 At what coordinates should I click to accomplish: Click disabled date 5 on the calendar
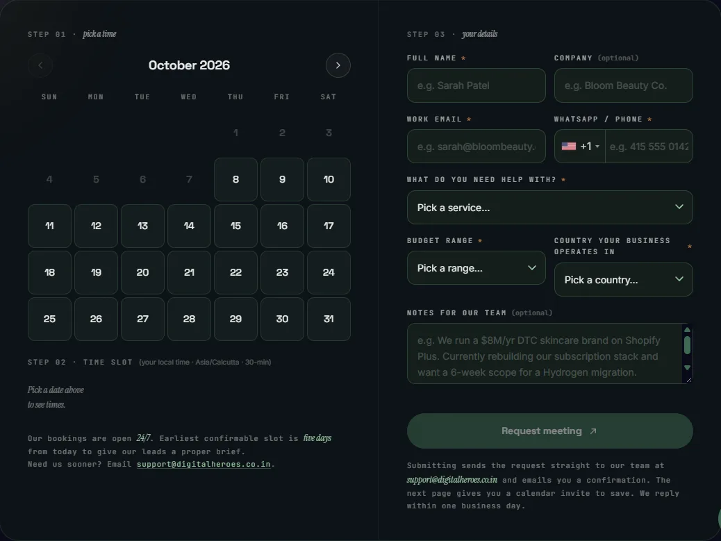pos(96,179)
